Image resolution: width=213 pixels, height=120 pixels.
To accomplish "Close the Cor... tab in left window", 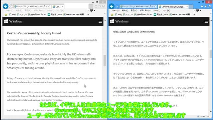I will click(63, 7).
